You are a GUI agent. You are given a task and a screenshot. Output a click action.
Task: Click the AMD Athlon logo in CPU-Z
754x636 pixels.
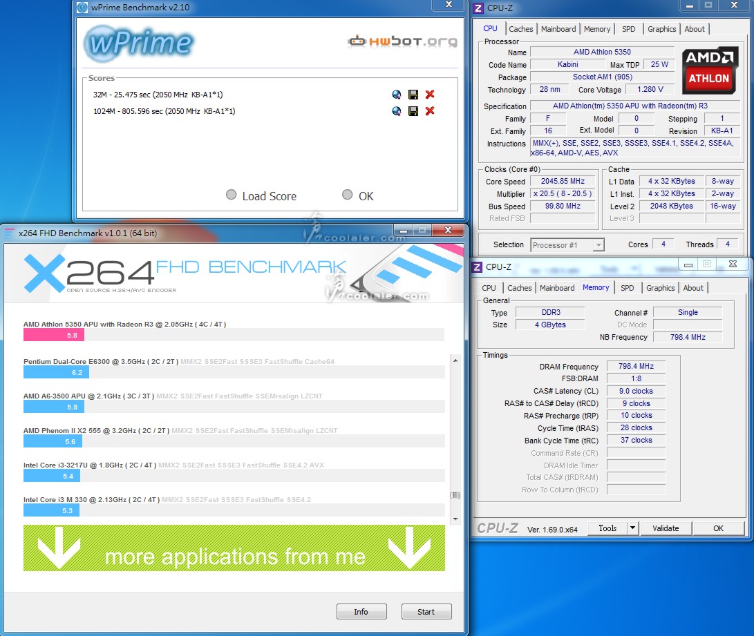(709, 70)
